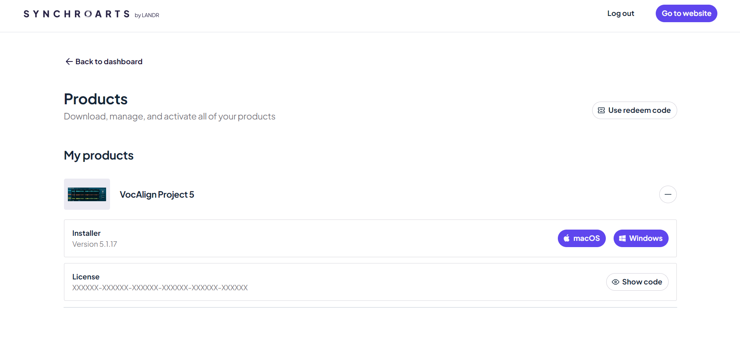
Task: Collapse the VocAlign Project 5 section
Action: [x=667, y=195]
